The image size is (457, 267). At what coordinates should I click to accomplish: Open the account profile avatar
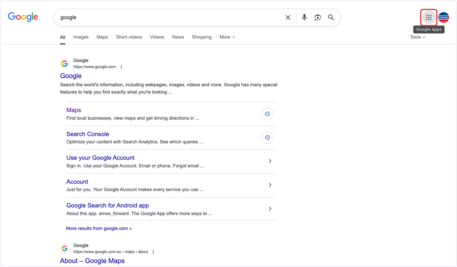(x=444, y=17)
